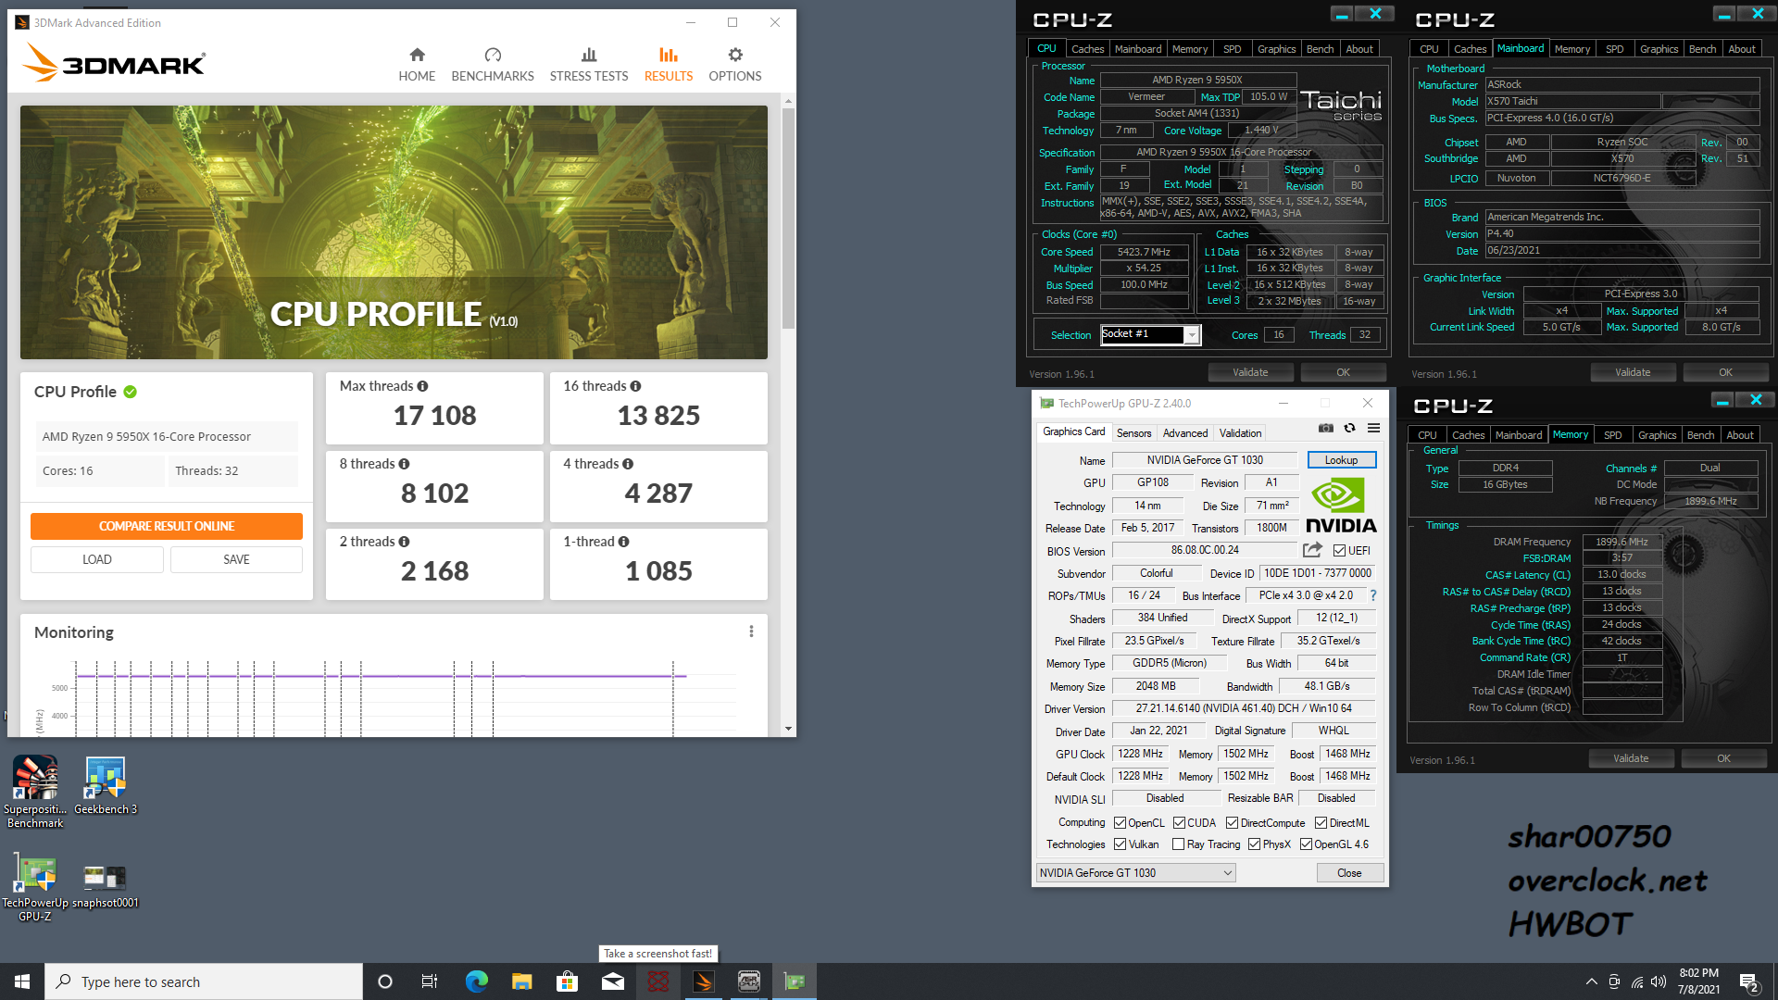Open notification center icon
Screen dimensions: 1778x1000
tap(1749, 981)
